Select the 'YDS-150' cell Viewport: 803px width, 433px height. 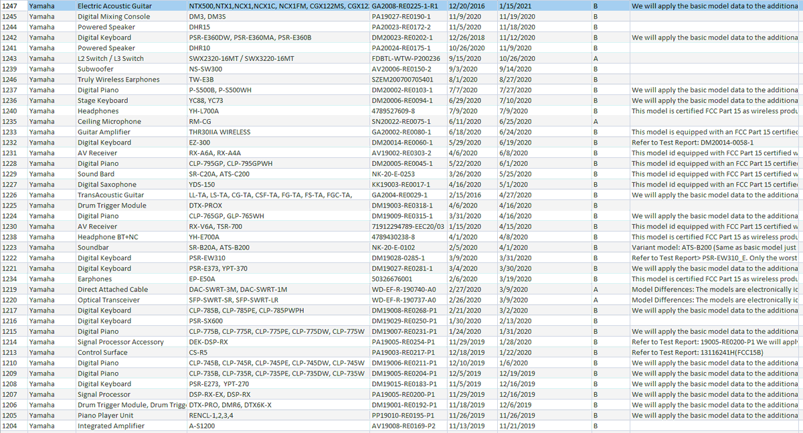tap(278, 184)
